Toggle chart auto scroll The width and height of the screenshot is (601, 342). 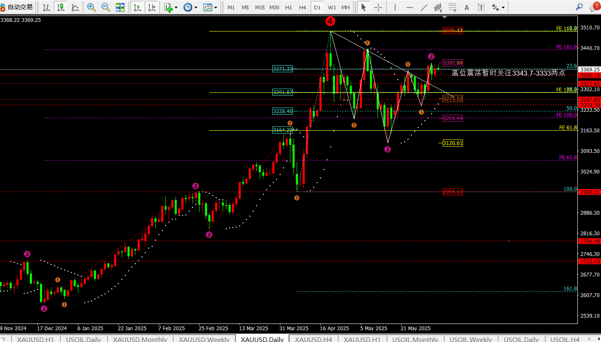[x=137, y=7]
